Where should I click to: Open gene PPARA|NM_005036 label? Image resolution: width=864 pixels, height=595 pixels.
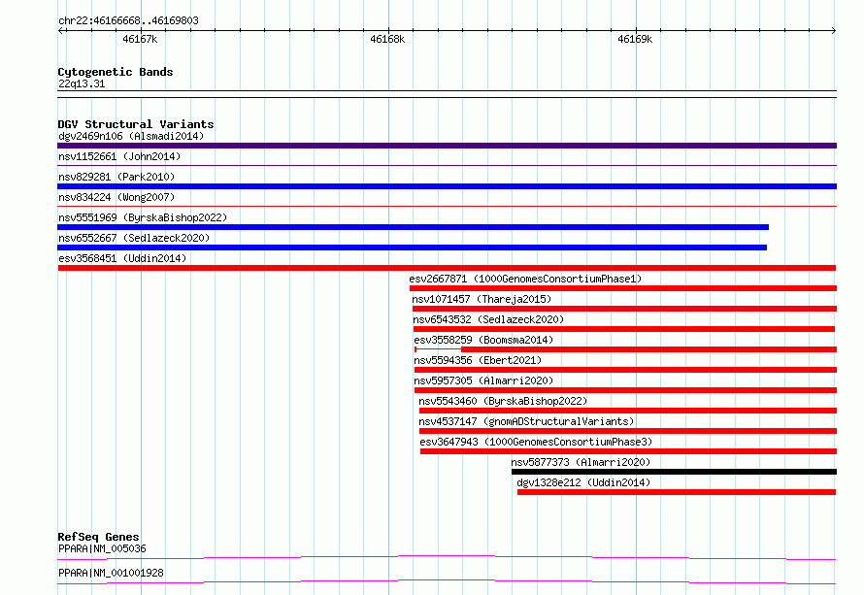click(102, 548)
